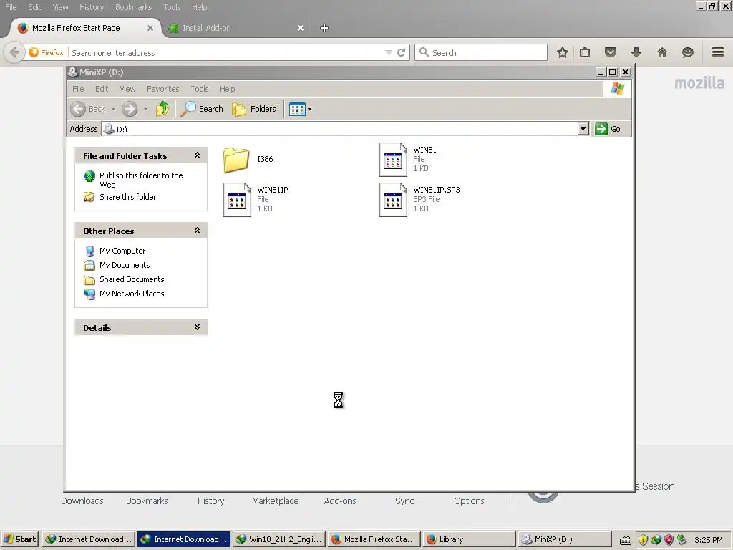Viewport: 733px width, 550px height.
Task: Click the Firefox Home icon
Action: [662, 52]
